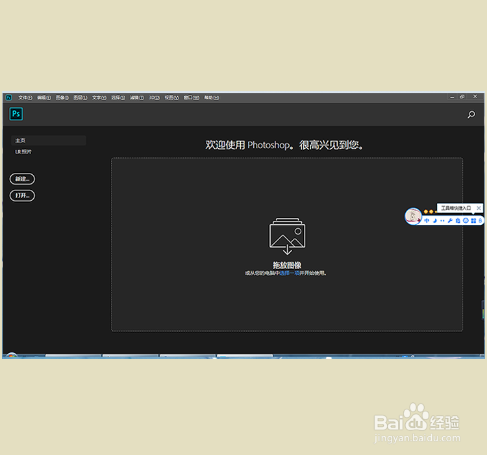
Task: Click the 拖放图像 heading text
Action: (x=287, y=265)
